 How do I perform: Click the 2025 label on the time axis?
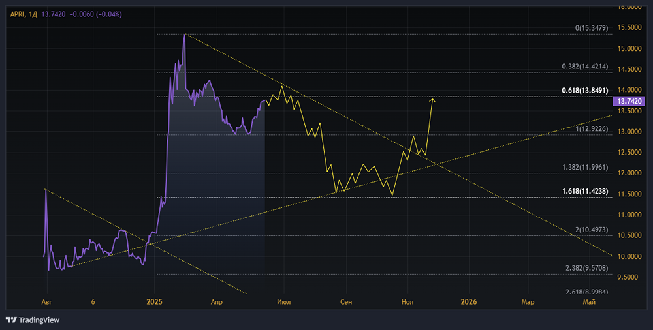[155, 302]
